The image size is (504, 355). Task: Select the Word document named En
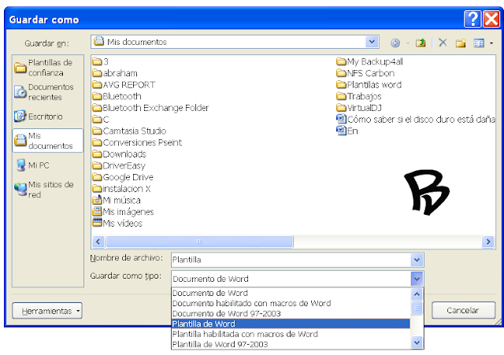(347, 131)
